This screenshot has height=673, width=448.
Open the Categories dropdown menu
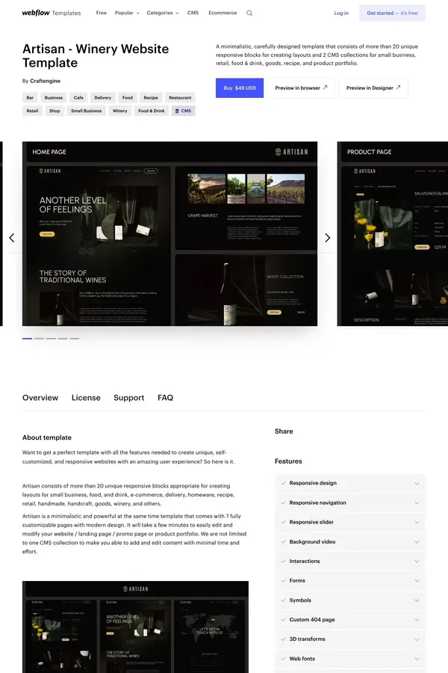pos(163,13)
